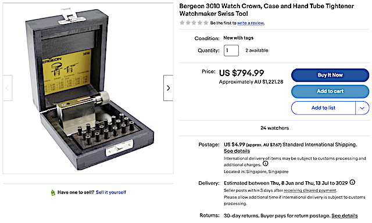Open receiving cleared payment link
The image size is (372, 223).
point(310,190)
